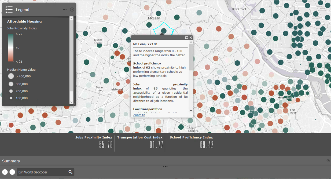The height and width of the screenshot is (179, 331).
Task: Click the Jobs Proximity color ramp
Action: 10,48
